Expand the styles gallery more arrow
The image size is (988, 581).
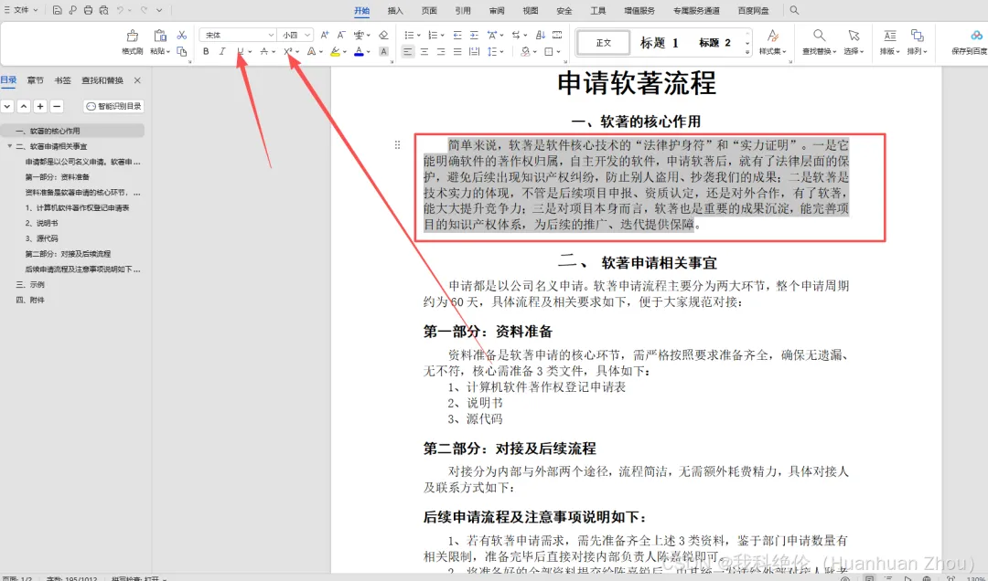tap(747, 52)
